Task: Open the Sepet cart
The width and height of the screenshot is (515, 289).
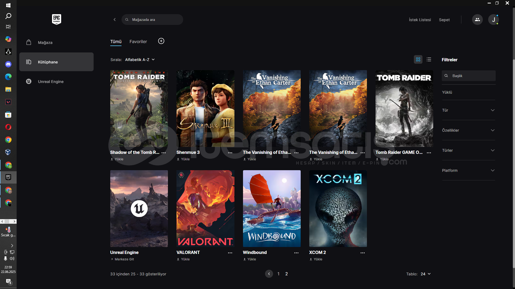Action: (x=444, y=20)
